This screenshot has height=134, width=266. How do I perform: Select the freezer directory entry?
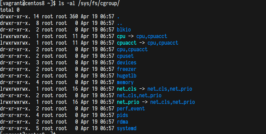click(126, 69)
